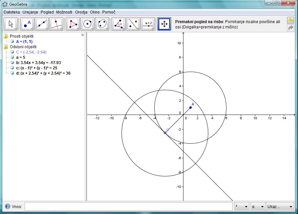Pick the Perpendicular line tool

(x=56, y=24)
